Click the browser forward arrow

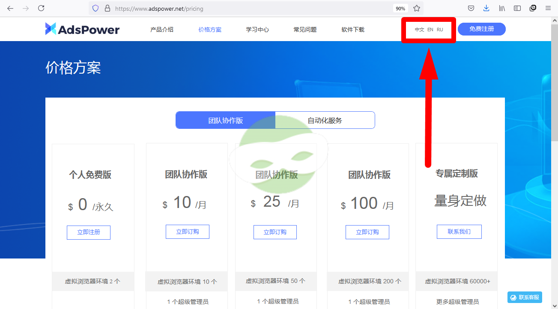coord(26,8)
